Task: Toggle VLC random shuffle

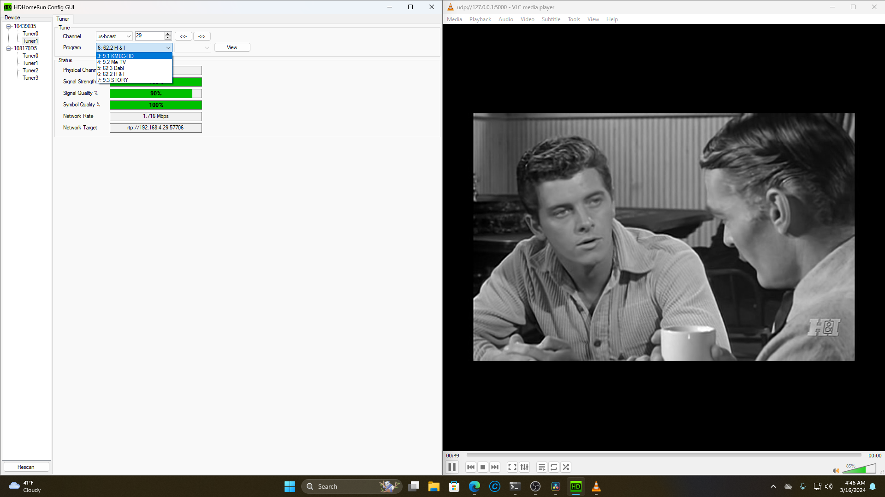Action: 566,467
